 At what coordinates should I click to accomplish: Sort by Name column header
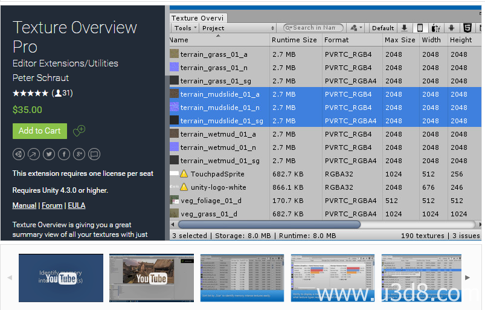pos(219,40)
